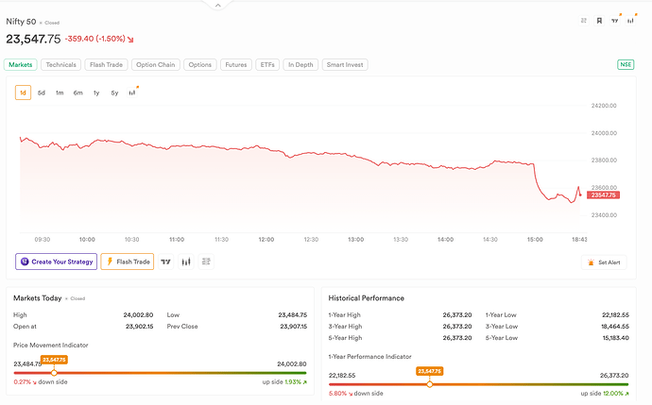Click the Nifty 50 index title
Image resolution: width=652 pixels, height=405 pixels.
21,22
